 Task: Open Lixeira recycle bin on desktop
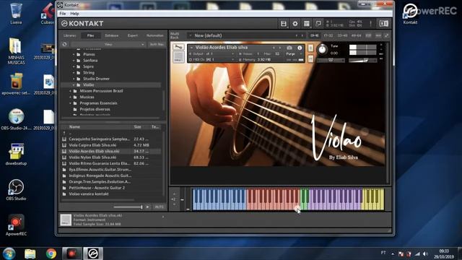pos(16,13)
